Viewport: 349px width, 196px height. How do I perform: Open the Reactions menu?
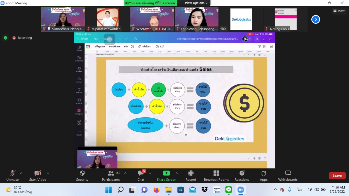point(242,176)
